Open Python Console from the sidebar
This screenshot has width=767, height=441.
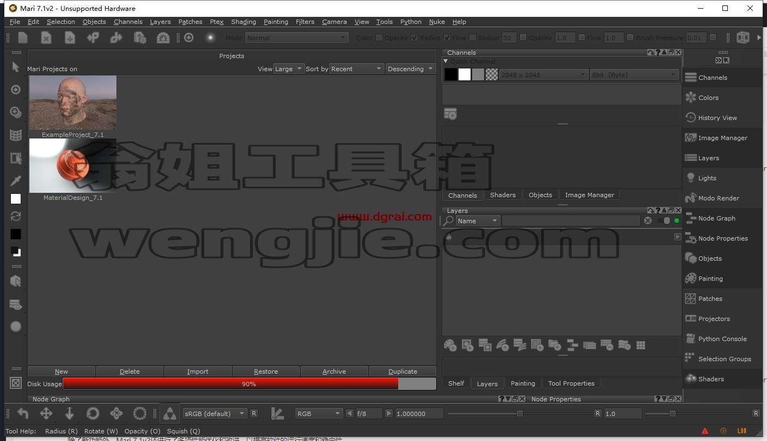click(722, 339)
